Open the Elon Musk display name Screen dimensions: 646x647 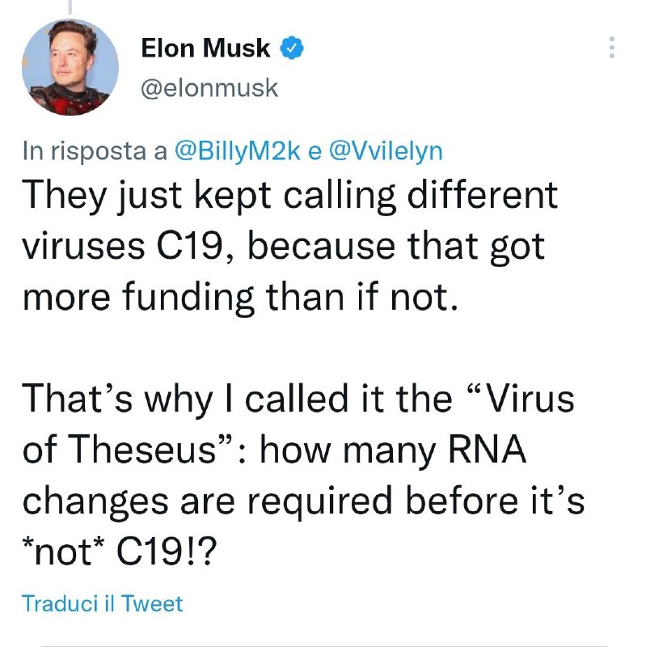205,48
